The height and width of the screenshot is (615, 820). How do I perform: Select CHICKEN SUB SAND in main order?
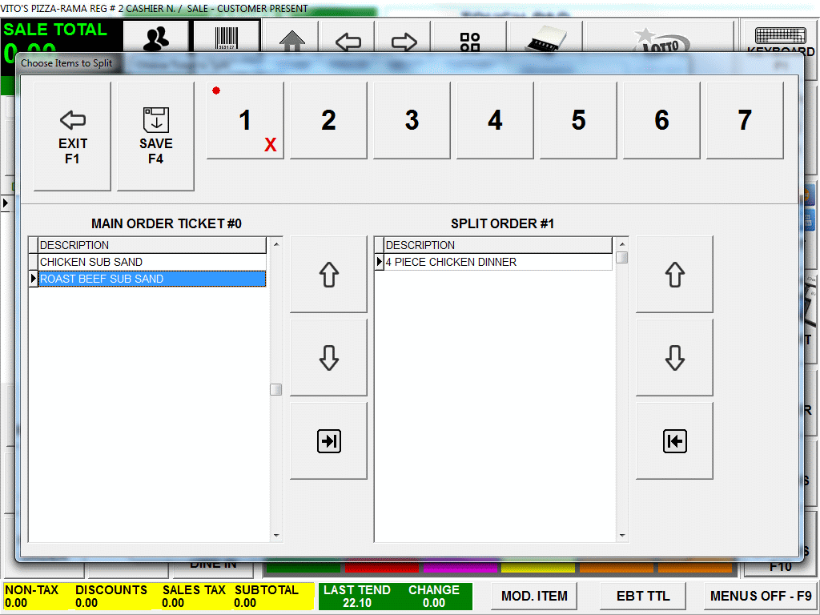pos(152,262)
